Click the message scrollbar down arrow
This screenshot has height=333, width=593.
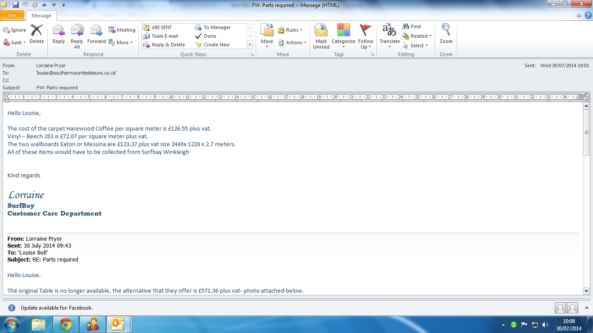click(x=586, y=291)
